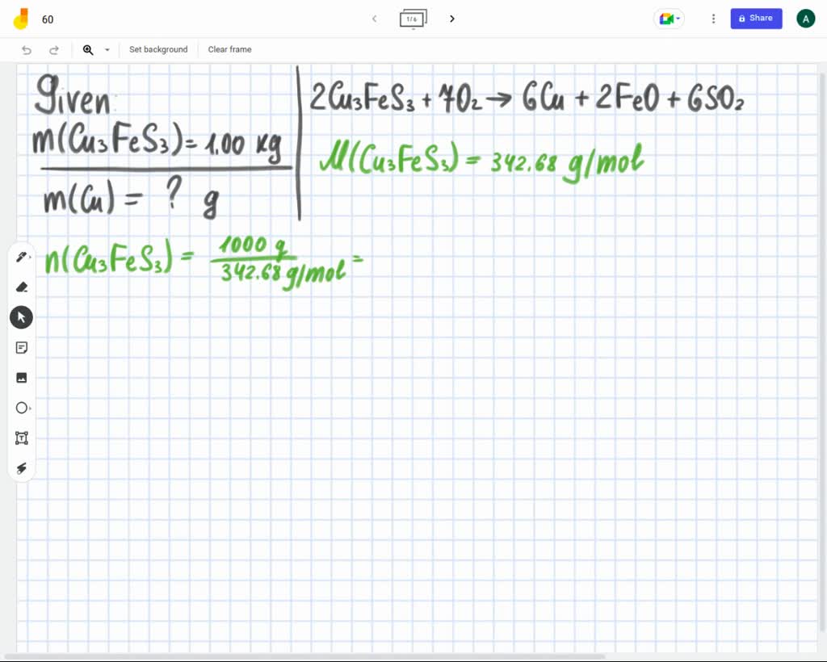Open the Sticky note tool

click(x=22, y=347)
